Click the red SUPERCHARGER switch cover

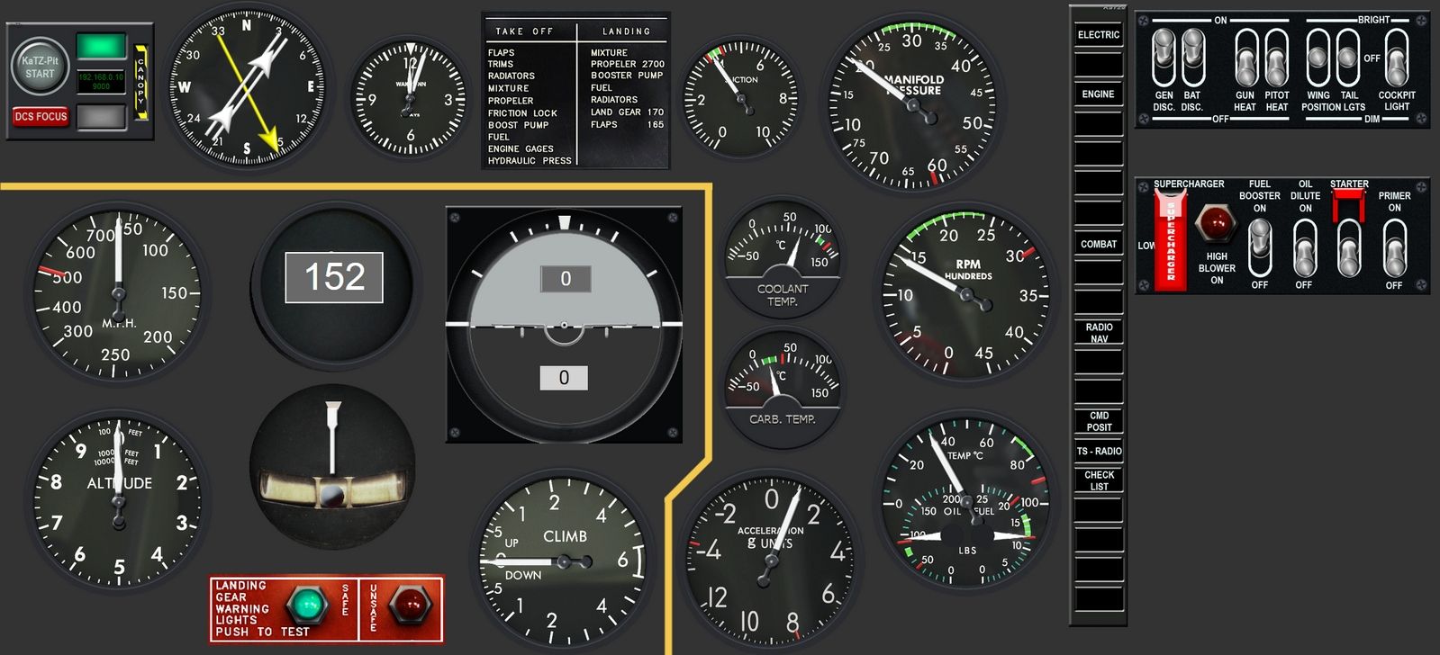tap(1171, 240)
